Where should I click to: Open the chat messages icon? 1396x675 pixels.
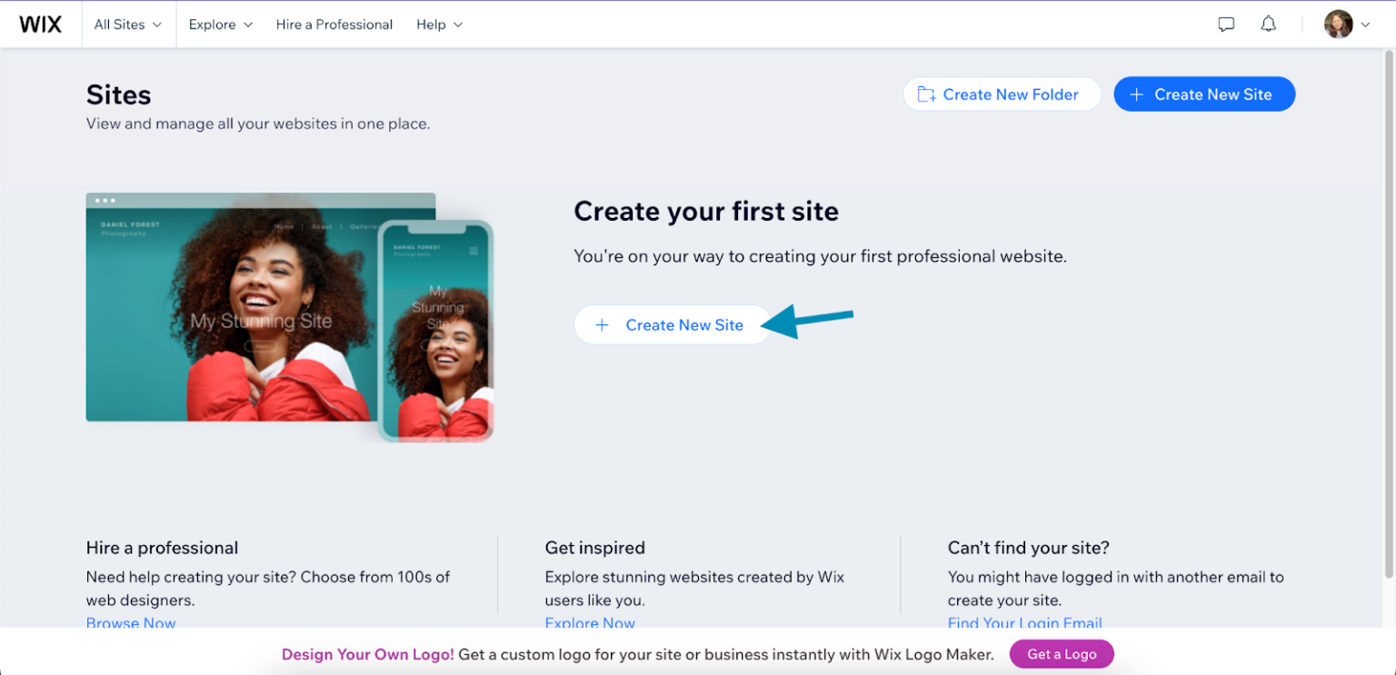point(1226,24)
